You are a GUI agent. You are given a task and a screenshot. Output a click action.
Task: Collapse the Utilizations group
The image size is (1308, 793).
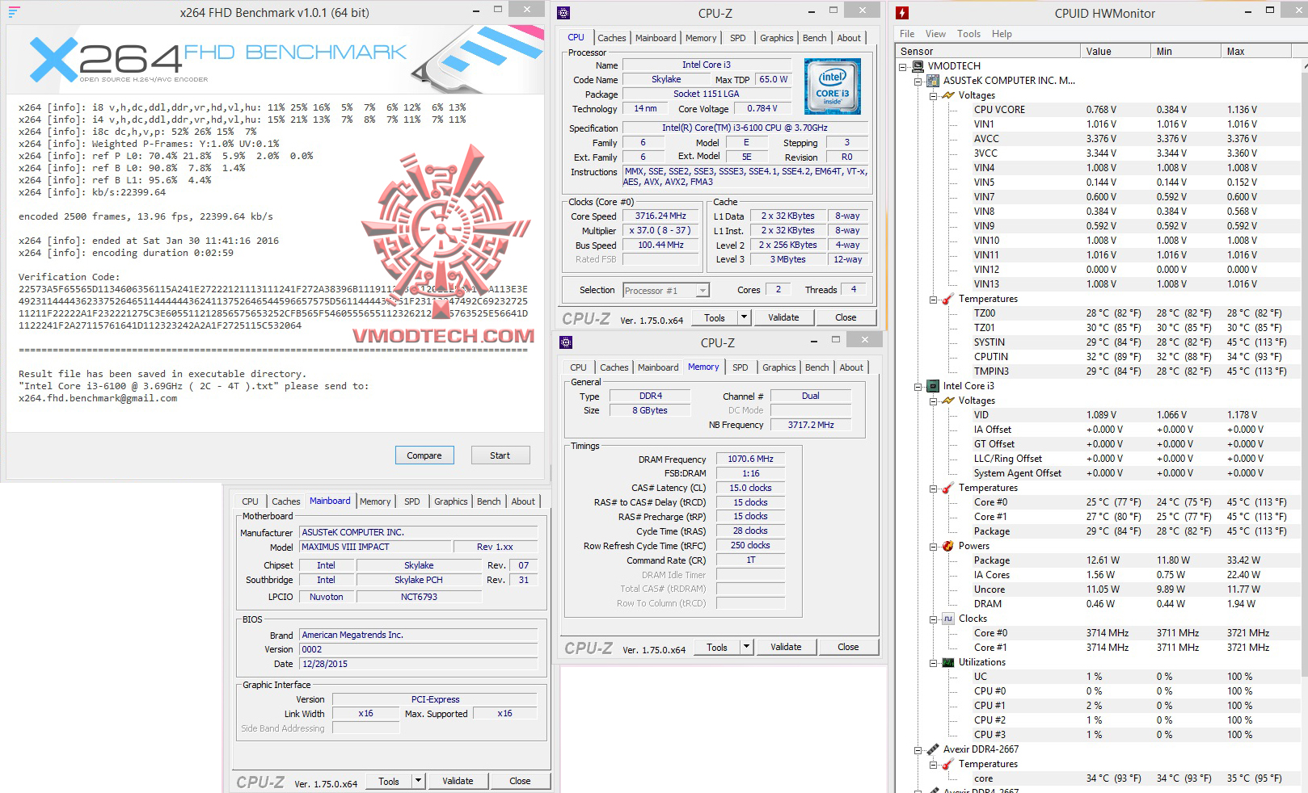pyautogui.click(x=933, y=662)
